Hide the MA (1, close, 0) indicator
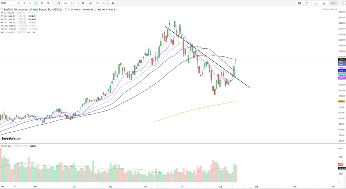 (19, 32)
